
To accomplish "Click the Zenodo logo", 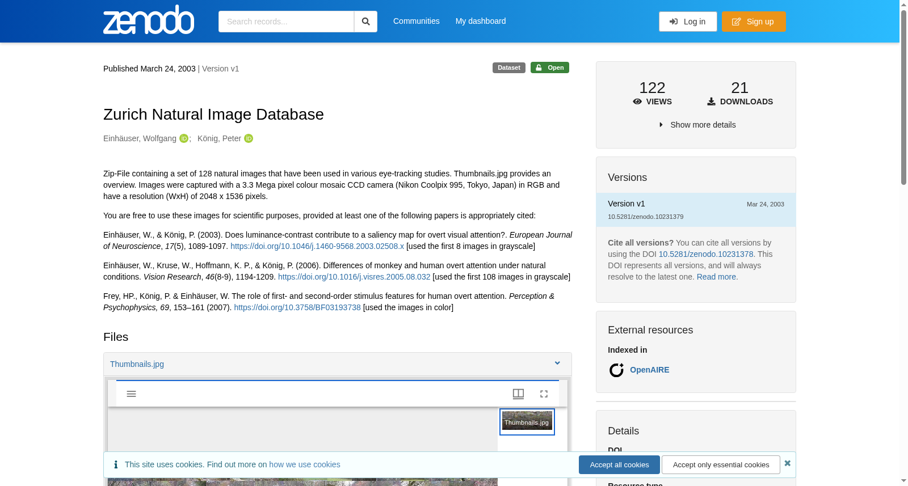I will pyautogui.click(x=149, y=20).
